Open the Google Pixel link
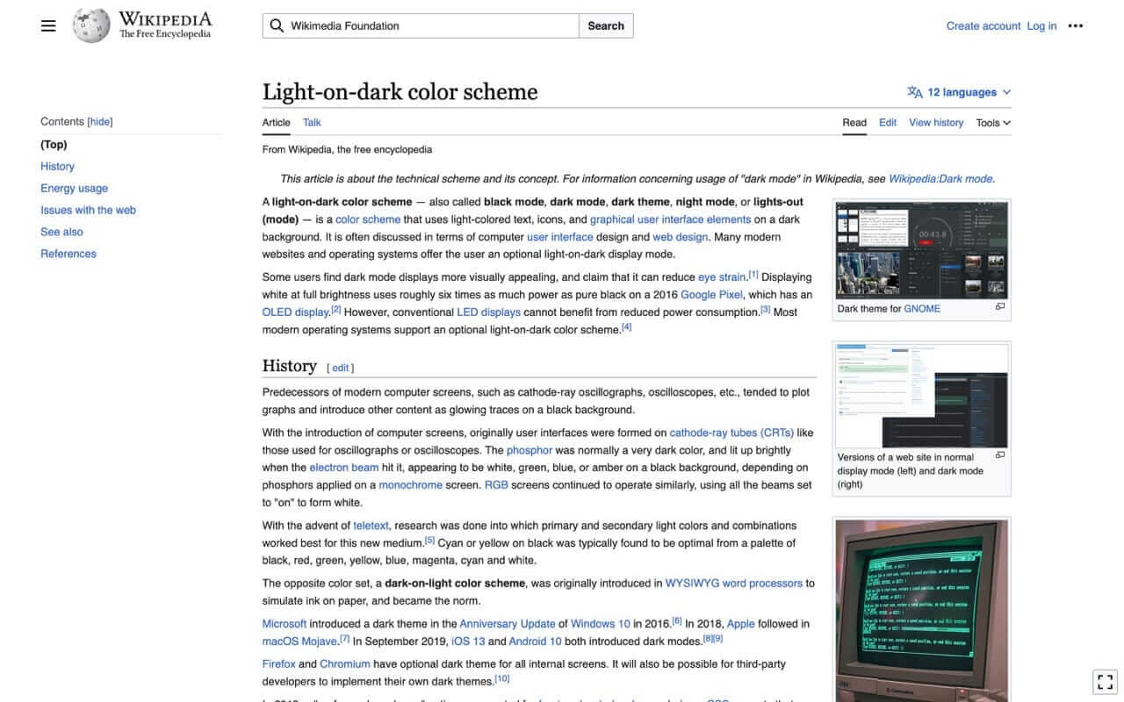The image size is (1124, 702). tap(711, 295)
